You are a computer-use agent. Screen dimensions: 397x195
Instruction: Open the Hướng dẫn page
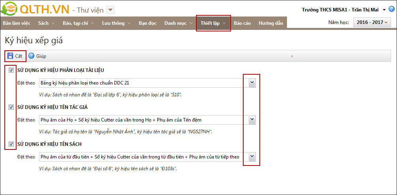click(x=271, y=23)
